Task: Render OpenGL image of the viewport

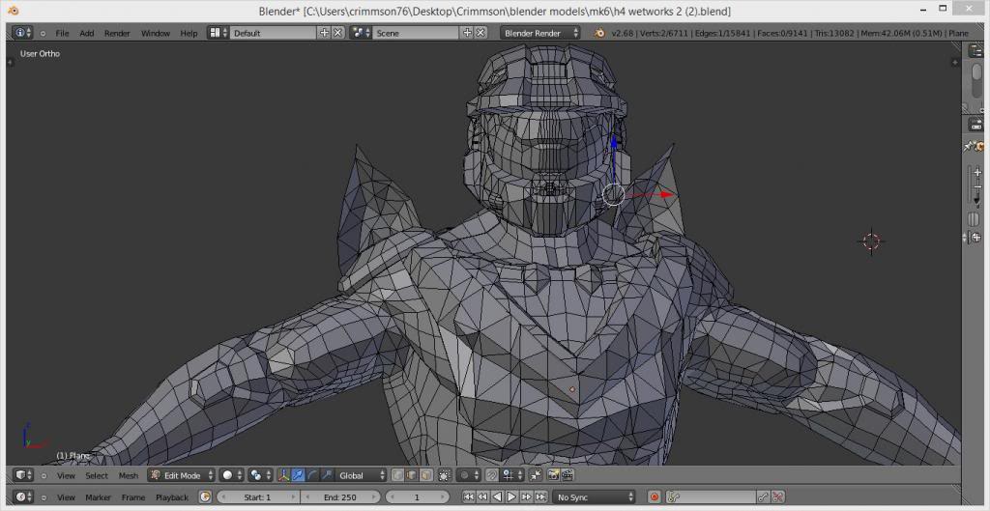Action: [x=553, y=475]
